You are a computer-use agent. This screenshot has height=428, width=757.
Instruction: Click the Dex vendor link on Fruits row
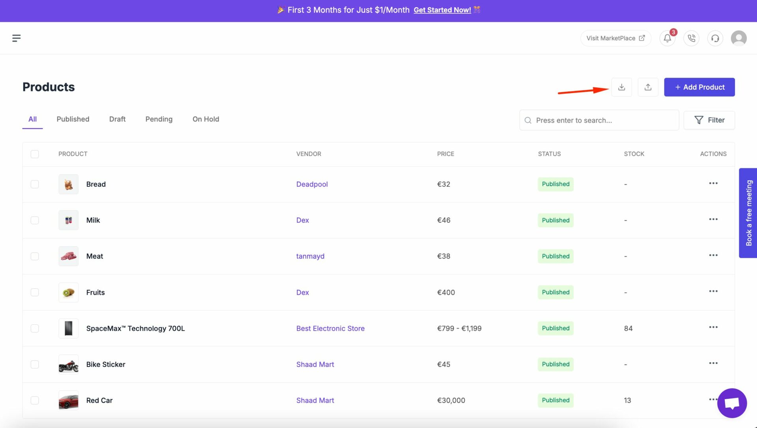pyautogui.click(x=302, y=292)
